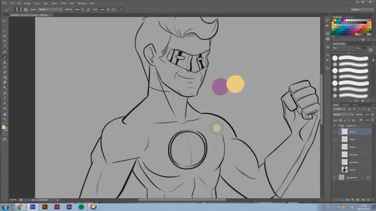This screenshot has width=376, height=211.
Task: Select the Horizontal Type tool
Action: pyautogui.click(x=5, y=98)
